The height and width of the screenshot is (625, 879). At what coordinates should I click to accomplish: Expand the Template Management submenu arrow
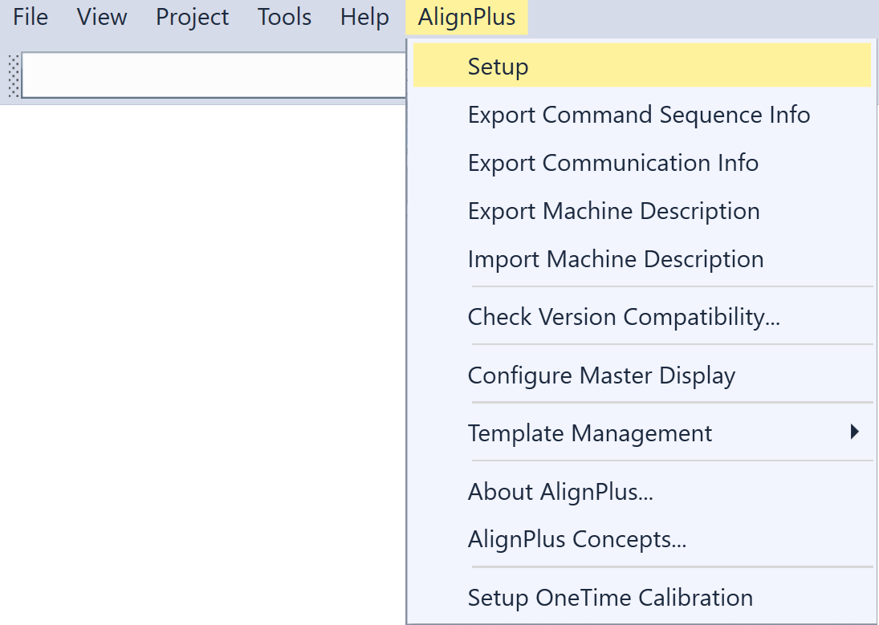(x=854, y=432)
